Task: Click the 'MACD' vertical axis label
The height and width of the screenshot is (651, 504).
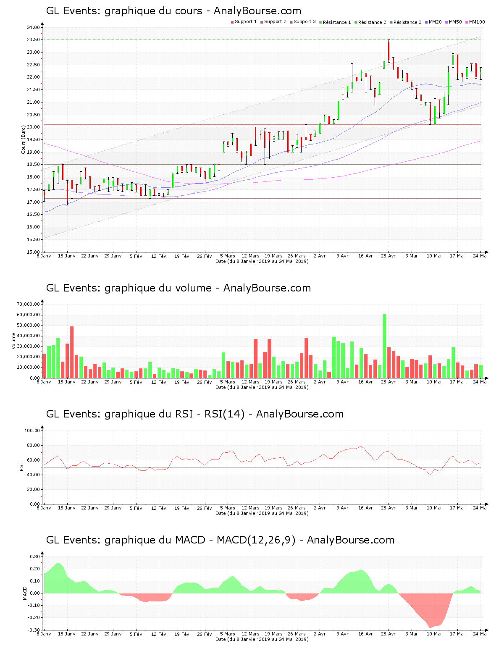Action: coord(25,593)
